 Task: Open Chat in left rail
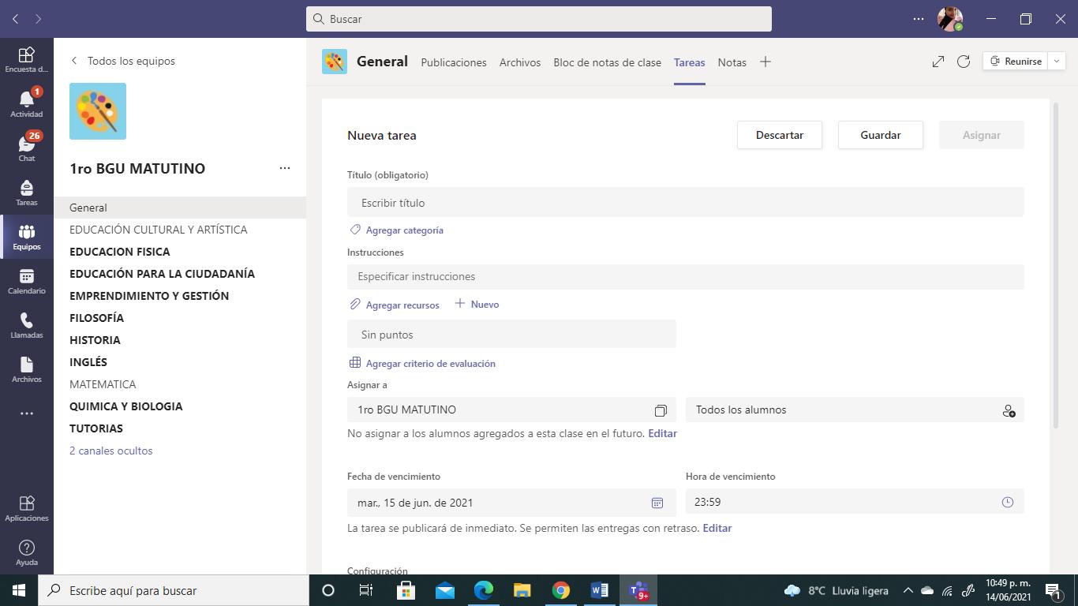(26, 148)
